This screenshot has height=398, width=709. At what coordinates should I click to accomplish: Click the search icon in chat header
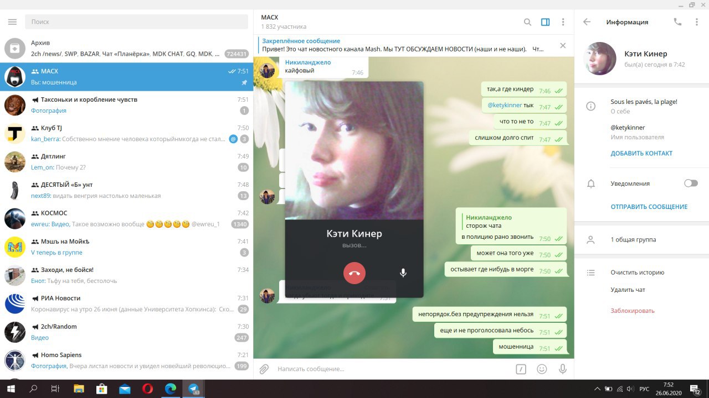(528, 22)
